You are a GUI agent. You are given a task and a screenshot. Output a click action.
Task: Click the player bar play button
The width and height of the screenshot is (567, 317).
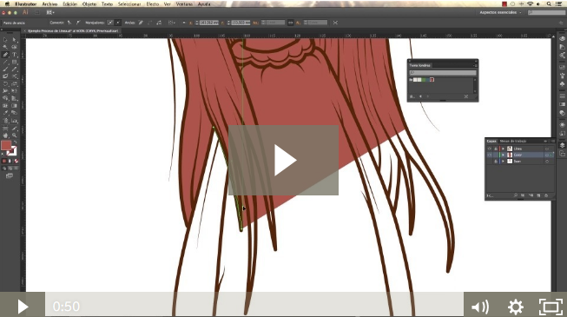tap(23, 306)
